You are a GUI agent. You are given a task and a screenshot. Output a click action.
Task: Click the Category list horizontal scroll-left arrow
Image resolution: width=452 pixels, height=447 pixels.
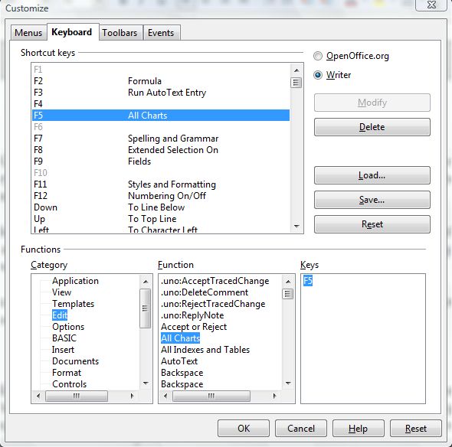38,396
